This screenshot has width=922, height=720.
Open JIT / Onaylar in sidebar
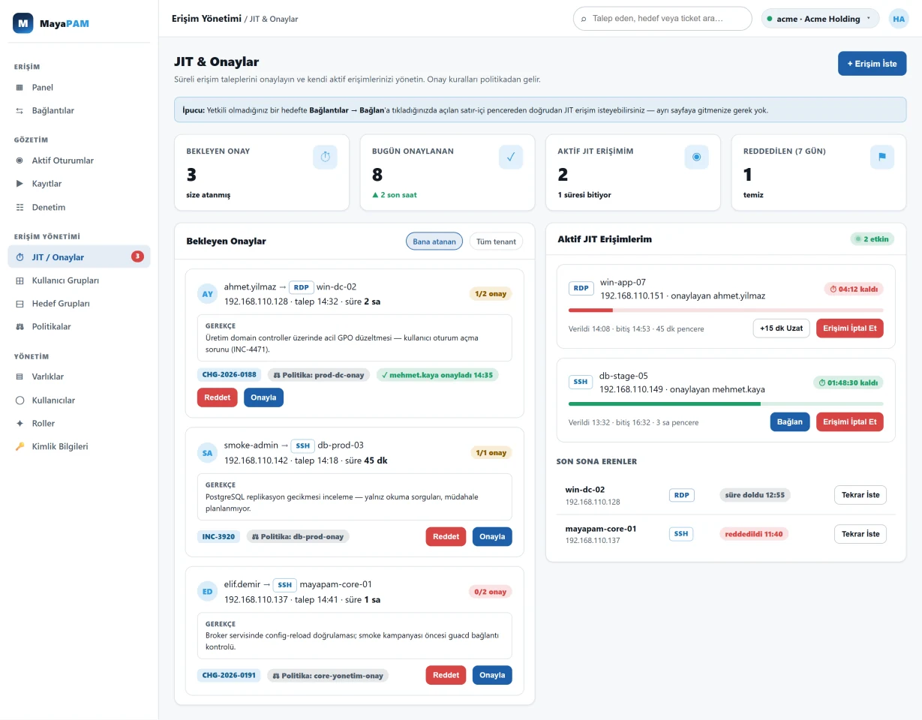(x=80, y=257)
